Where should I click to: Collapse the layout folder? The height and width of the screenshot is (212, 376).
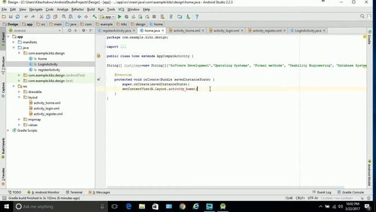19,97
